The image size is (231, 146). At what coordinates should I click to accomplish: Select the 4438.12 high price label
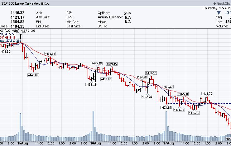coord(151,73)
